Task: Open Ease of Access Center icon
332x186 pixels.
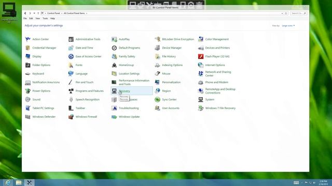Action: point(71,56)
